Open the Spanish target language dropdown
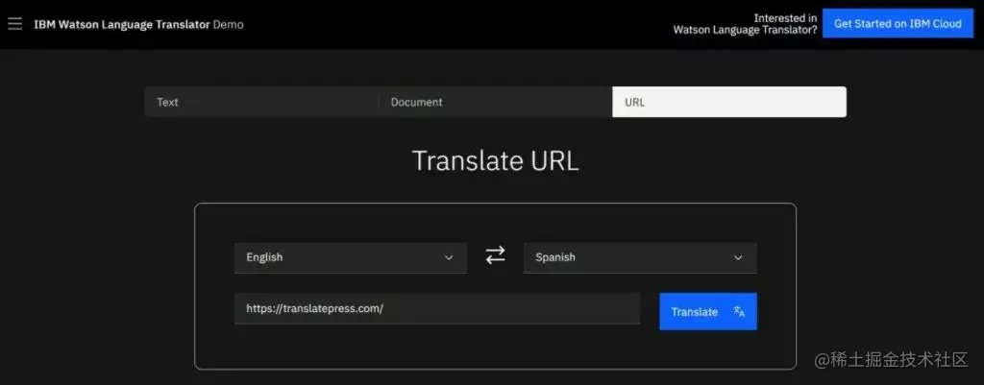The image size is (984, 385). coord(640,257)
